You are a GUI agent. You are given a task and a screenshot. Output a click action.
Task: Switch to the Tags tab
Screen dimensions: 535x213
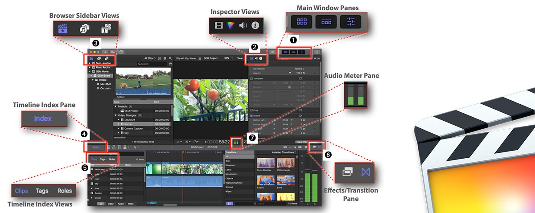click(x=103, y=159)
